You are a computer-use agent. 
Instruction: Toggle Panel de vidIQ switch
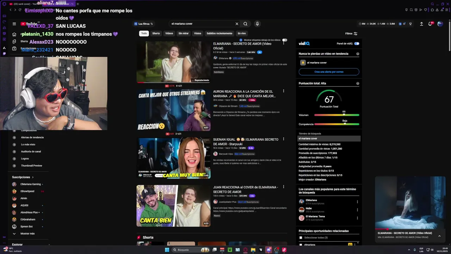coord(357,43)
